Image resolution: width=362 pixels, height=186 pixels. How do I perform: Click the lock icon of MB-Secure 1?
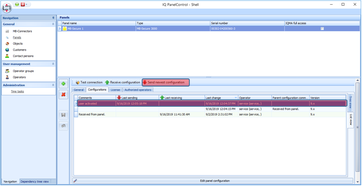[x=65, y=29]
